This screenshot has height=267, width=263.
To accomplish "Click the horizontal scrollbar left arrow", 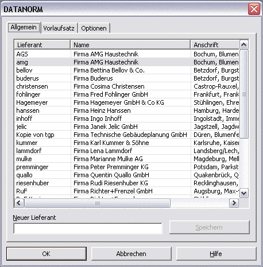I will pos(19,203).
